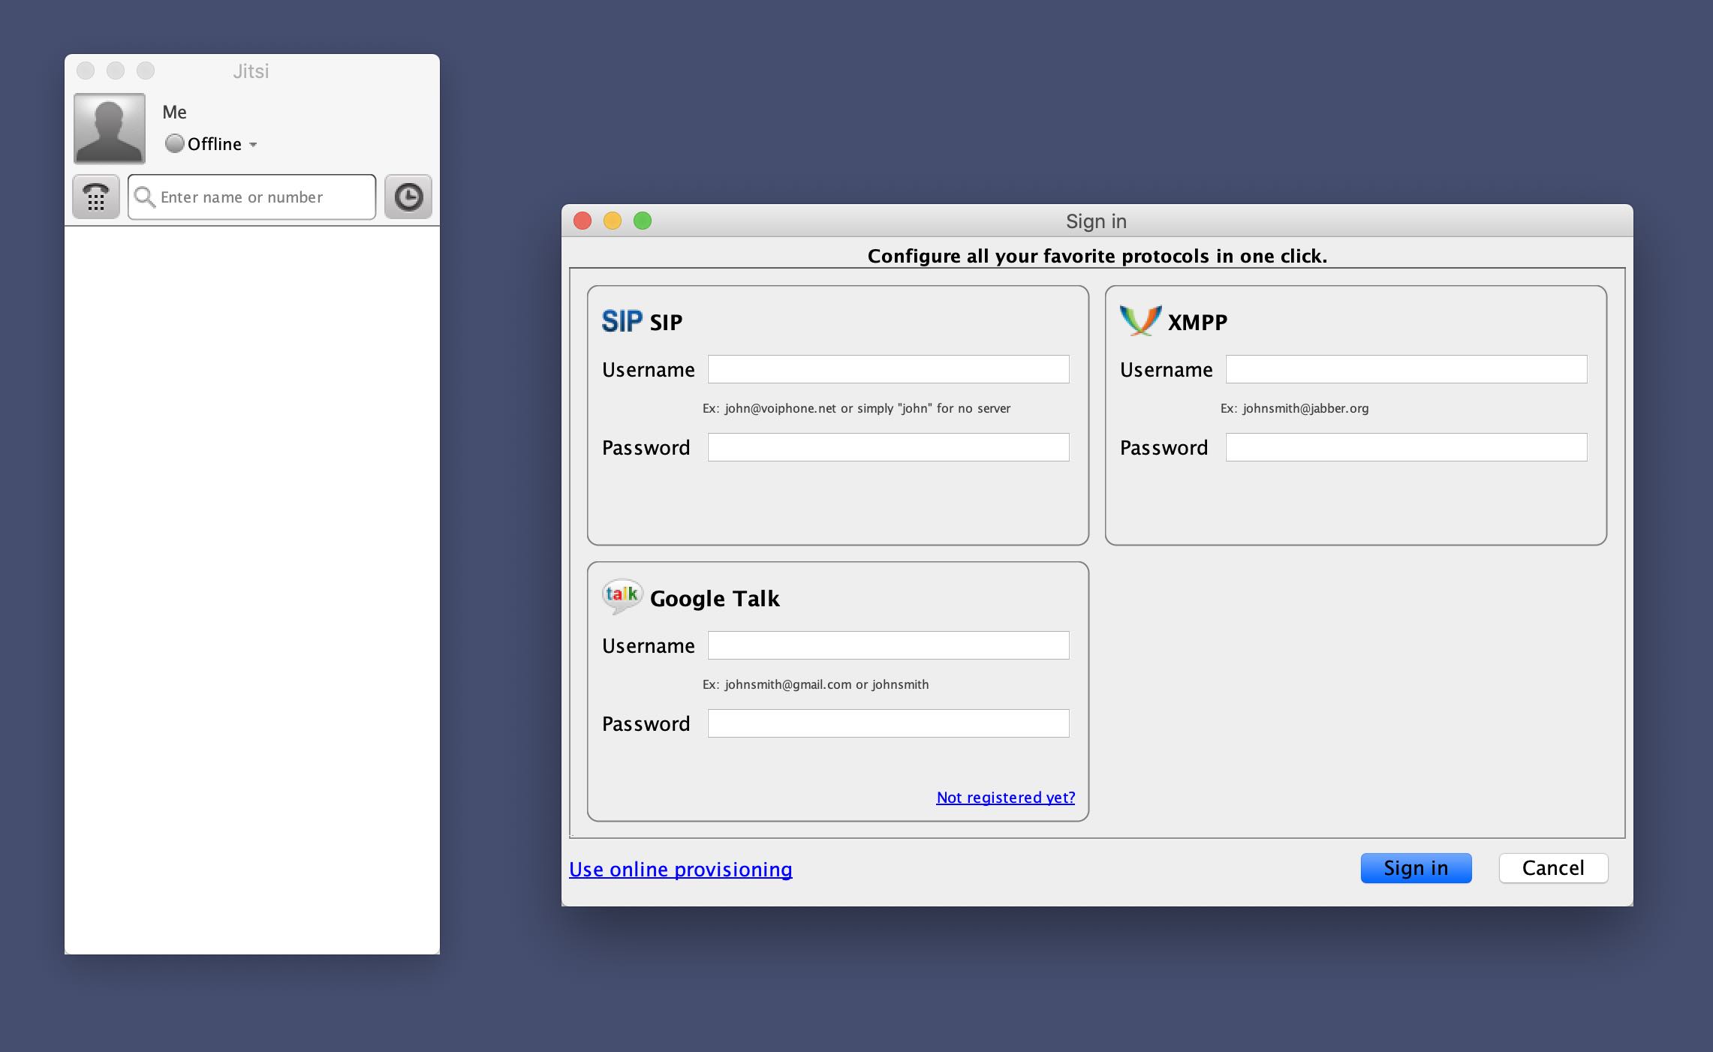This screenshot has height=1052, width=1713.
Task: Click the Sign in button
Action: (1413, 867)
